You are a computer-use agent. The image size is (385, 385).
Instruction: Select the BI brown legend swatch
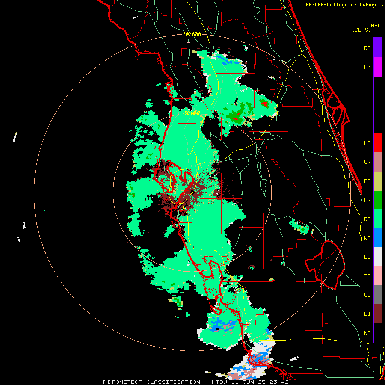tap(378, 314)
